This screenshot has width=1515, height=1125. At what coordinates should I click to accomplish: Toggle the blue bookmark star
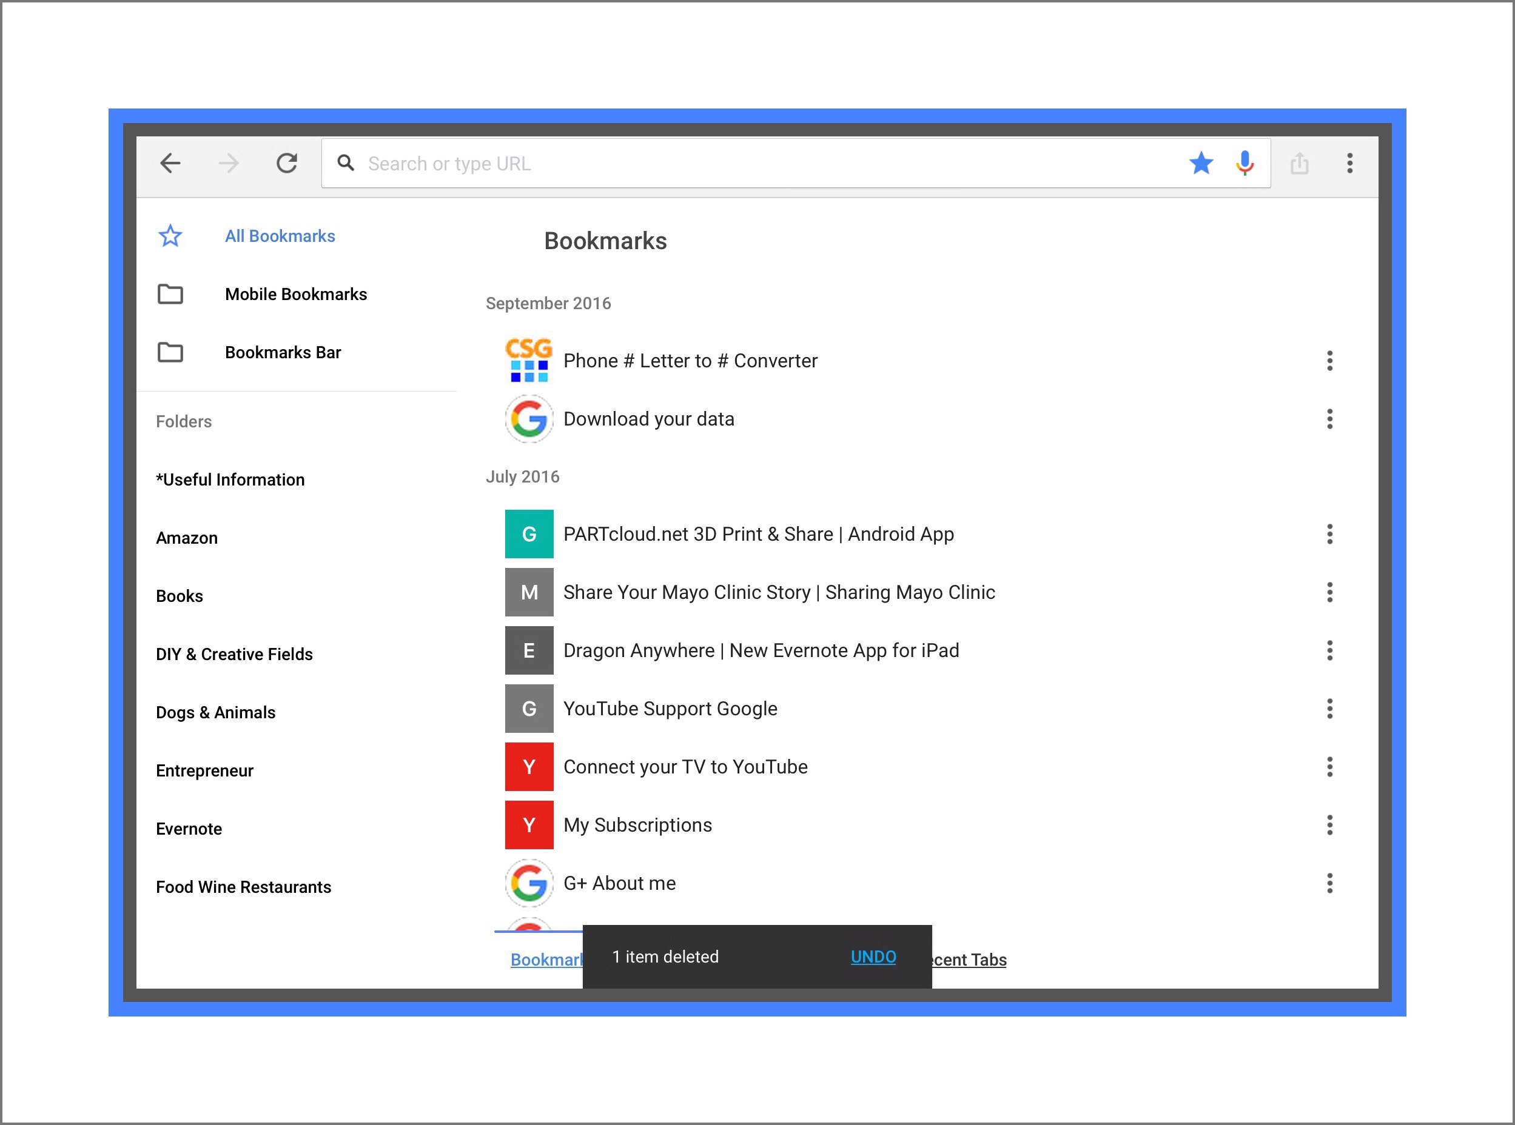click(1201, 164)
